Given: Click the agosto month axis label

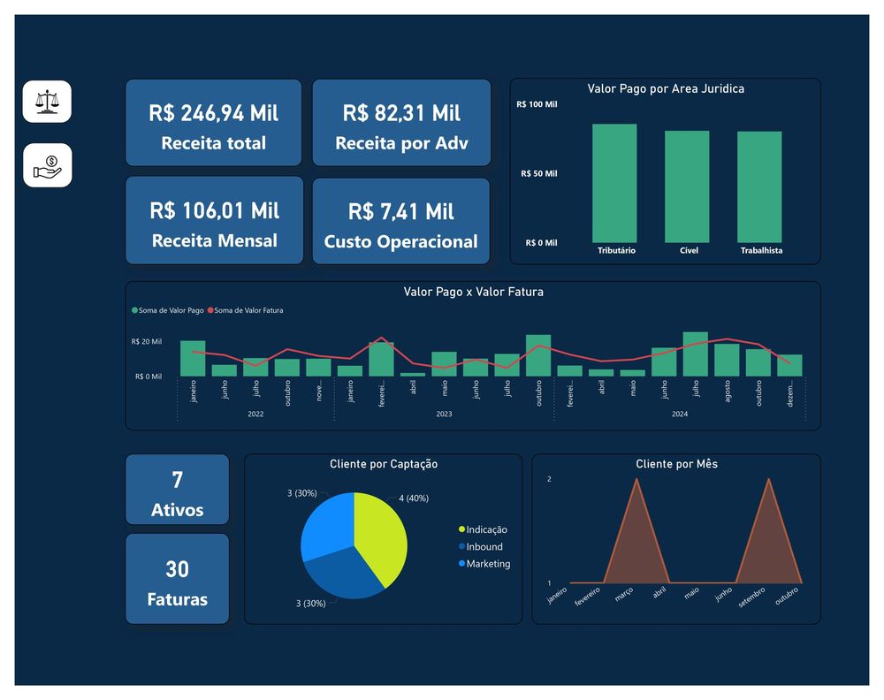Looking at the screenshot, I should tap(728, 391).
